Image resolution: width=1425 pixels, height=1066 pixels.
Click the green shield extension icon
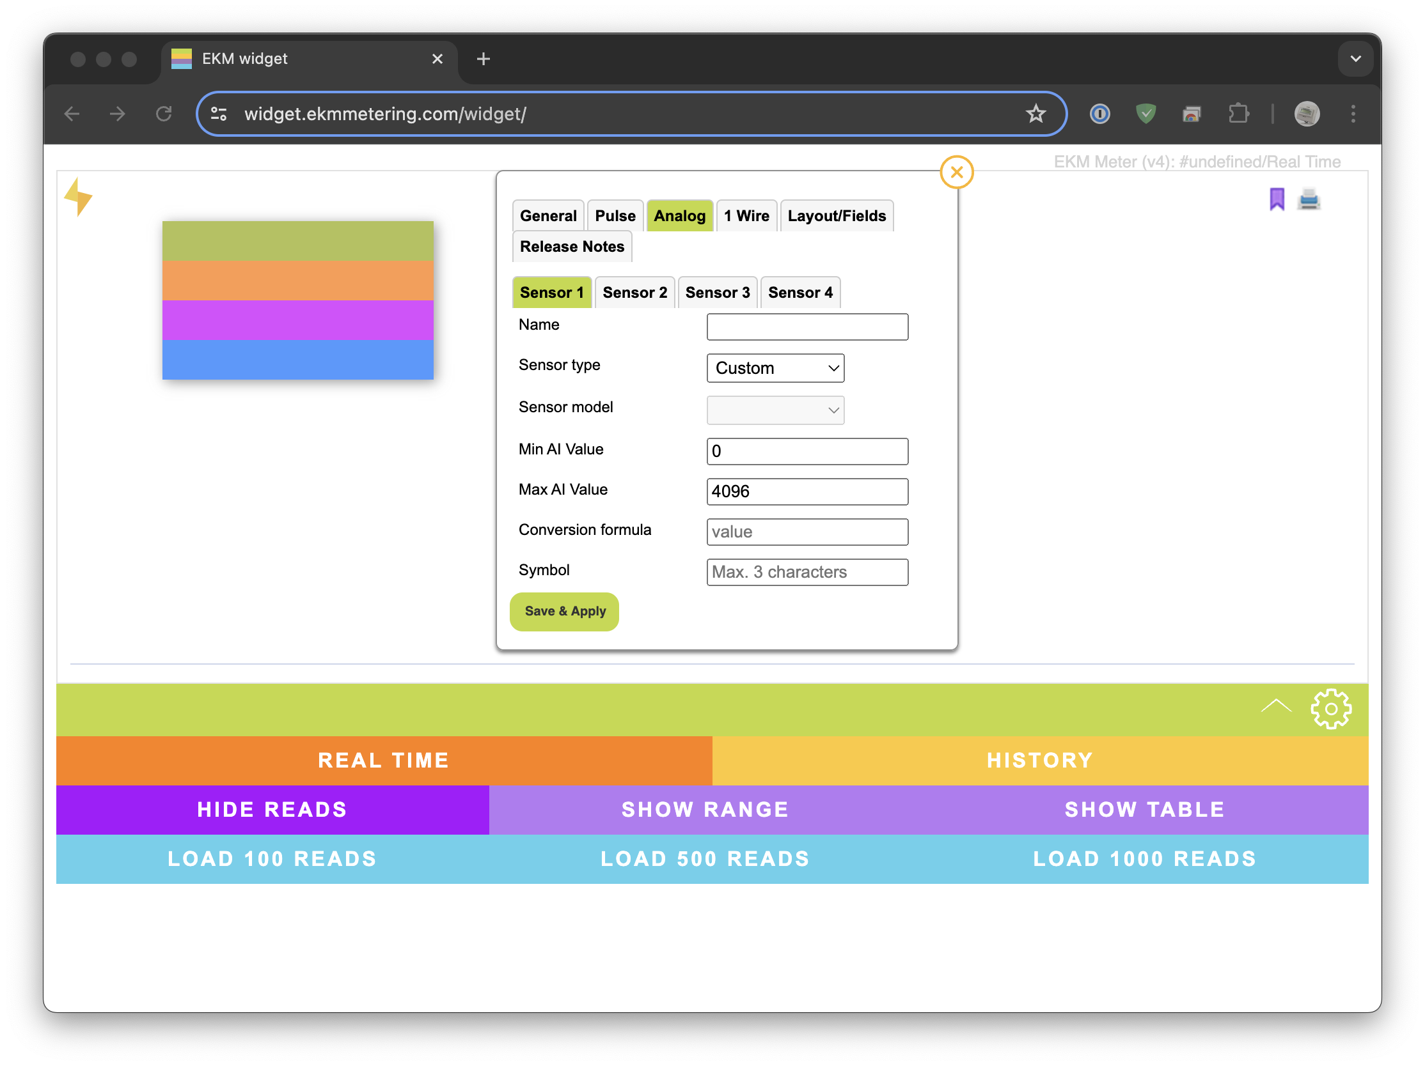click(x=1146, y=114)
